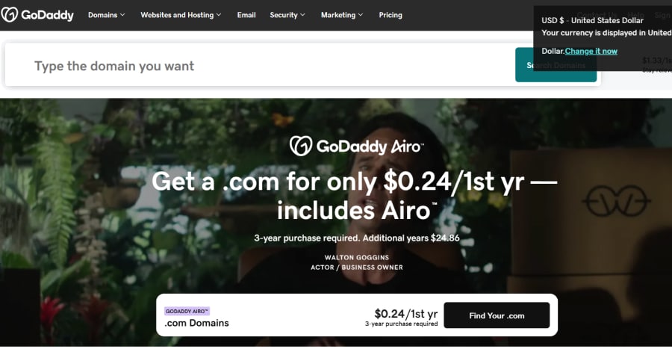Click the hero headline about .com offer
This screenshot has height=352, width=672.
(x=355, y=195)
